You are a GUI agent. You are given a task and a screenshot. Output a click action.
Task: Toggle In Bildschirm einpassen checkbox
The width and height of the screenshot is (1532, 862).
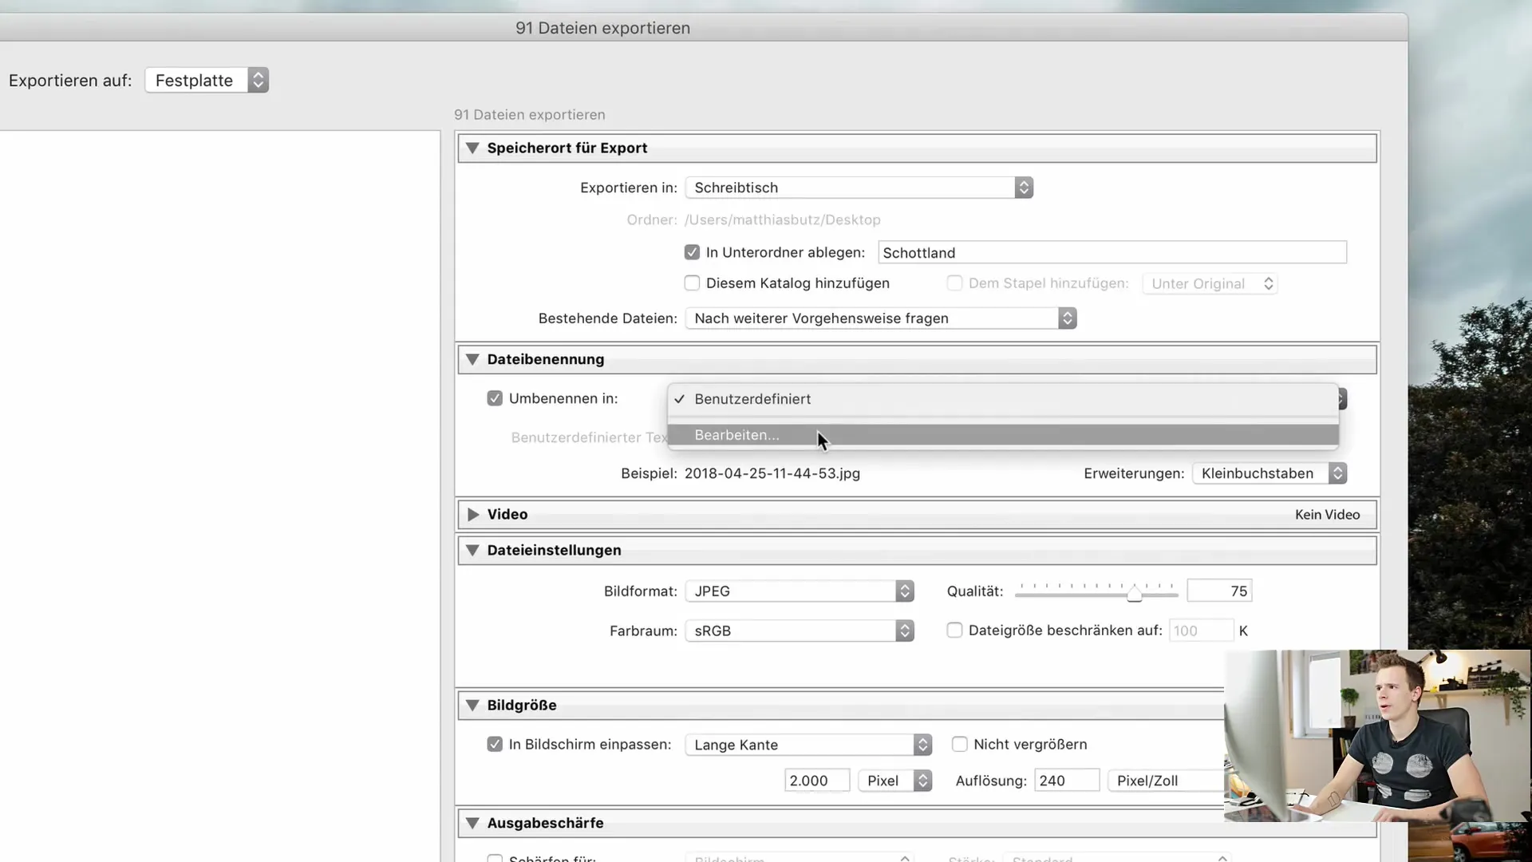point(495,744)
